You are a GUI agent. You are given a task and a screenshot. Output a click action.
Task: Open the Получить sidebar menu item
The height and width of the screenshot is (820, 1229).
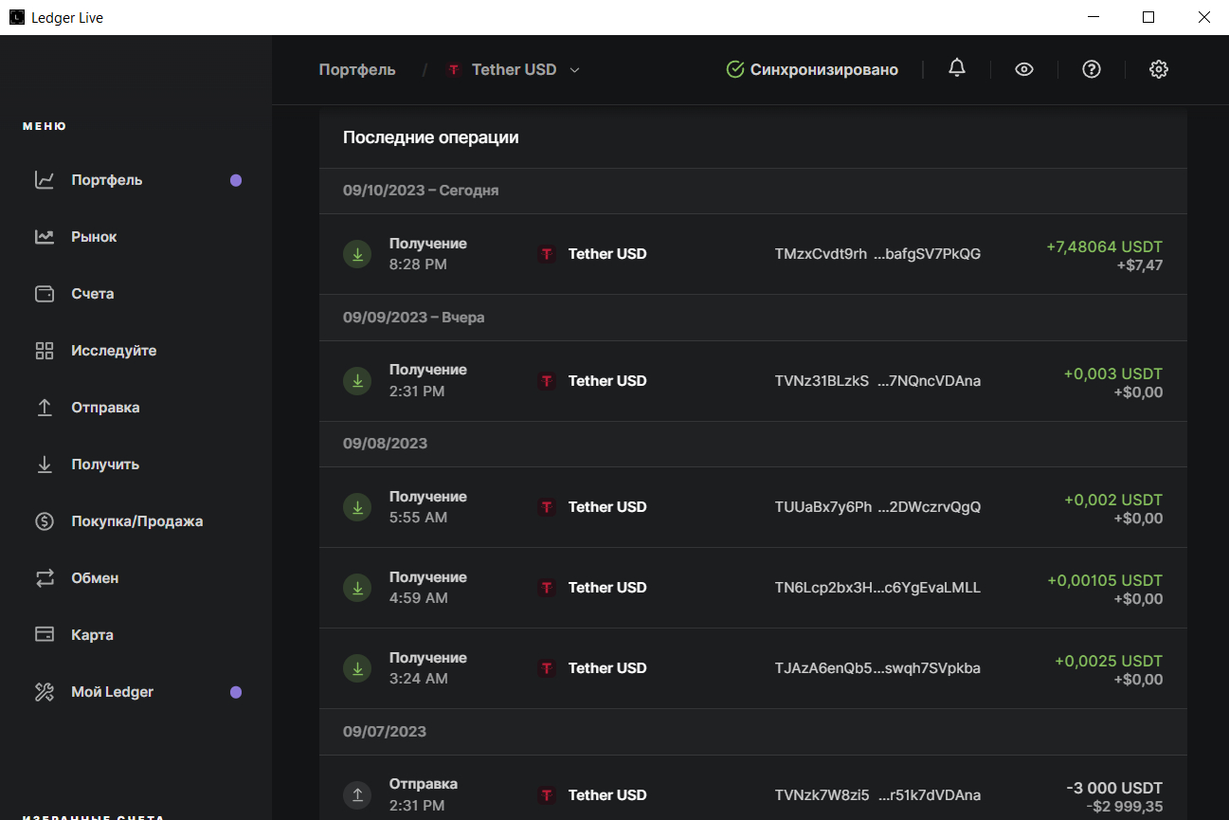136,465
